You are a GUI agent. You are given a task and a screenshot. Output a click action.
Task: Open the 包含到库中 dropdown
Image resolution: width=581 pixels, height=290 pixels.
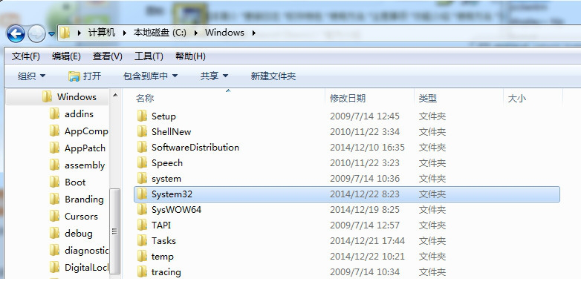click(150, 76)
